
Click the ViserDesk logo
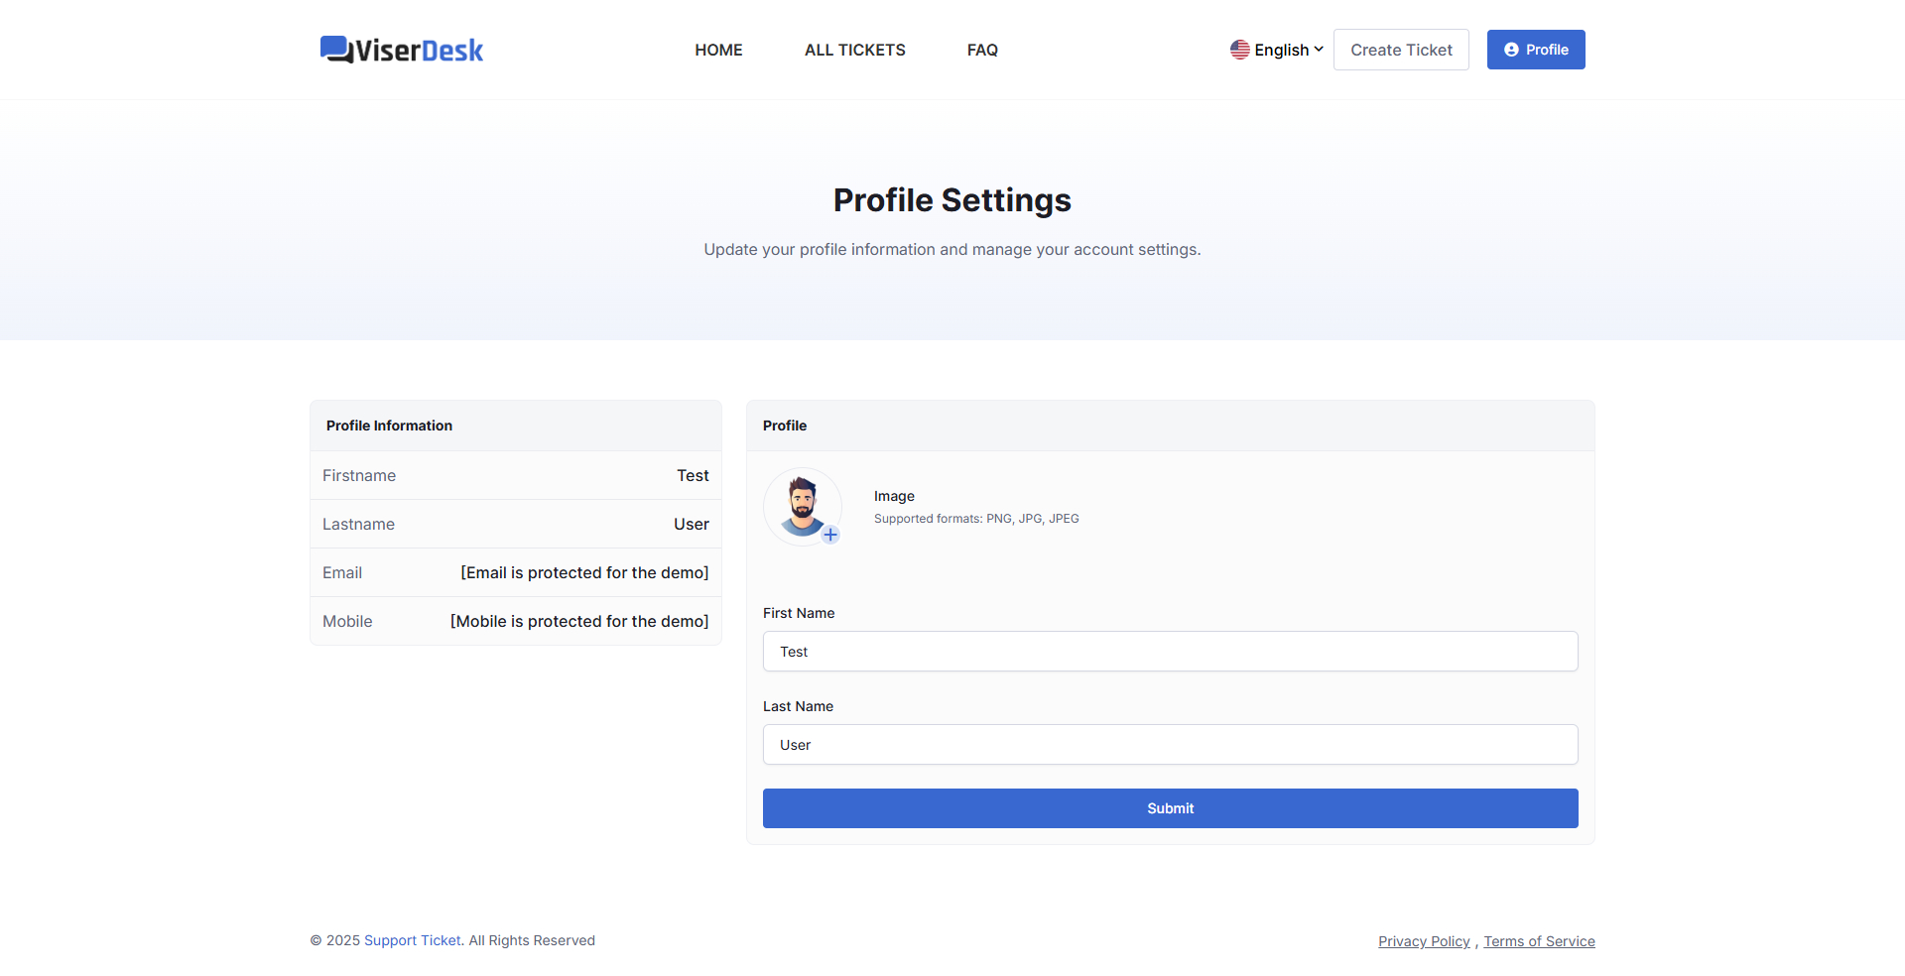tap(401, 50)
